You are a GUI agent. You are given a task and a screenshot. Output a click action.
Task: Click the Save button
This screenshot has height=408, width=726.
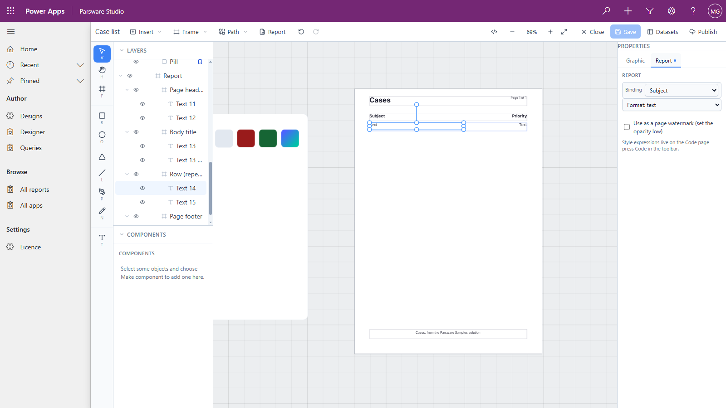tap(625, 32)
